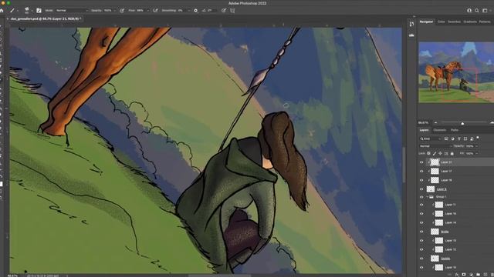Lock transparent pixels checker icon
The image size is (494, 277).
point(429,154)
